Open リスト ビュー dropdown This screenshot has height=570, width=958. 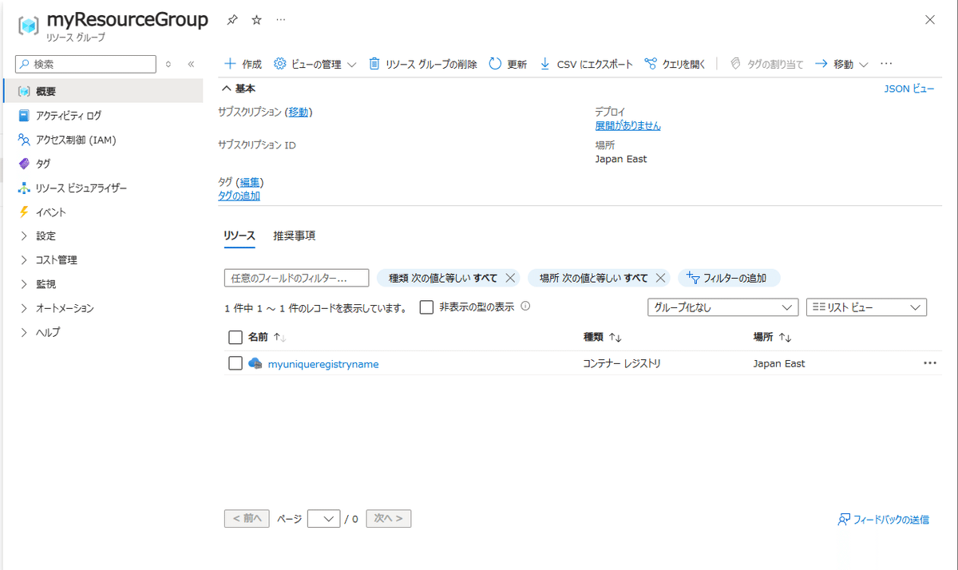[866, 307]
